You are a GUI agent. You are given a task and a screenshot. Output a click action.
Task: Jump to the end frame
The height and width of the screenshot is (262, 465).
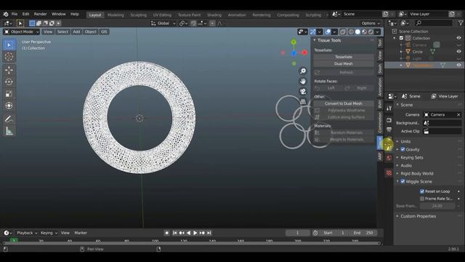209,233
